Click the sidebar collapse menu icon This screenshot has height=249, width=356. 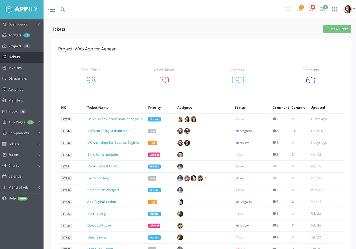(x=52, y=9)
